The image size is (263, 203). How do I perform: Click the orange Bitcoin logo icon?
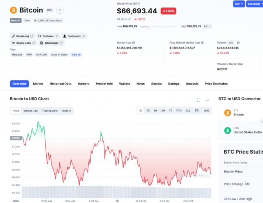coord(13,10)
